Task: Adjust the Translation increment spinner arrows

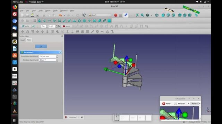Action: (x=57, y=56)
